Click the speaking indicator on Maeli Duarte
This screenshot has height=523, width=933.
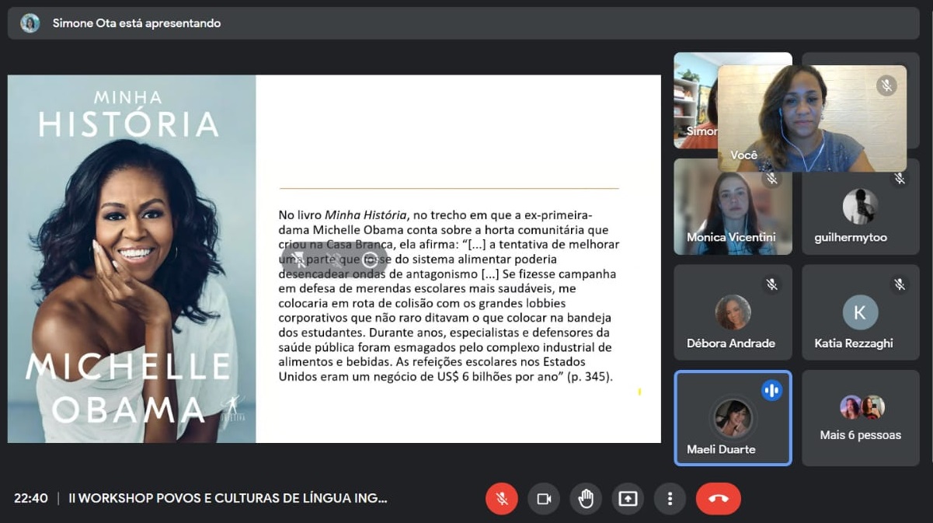[771, 390]
